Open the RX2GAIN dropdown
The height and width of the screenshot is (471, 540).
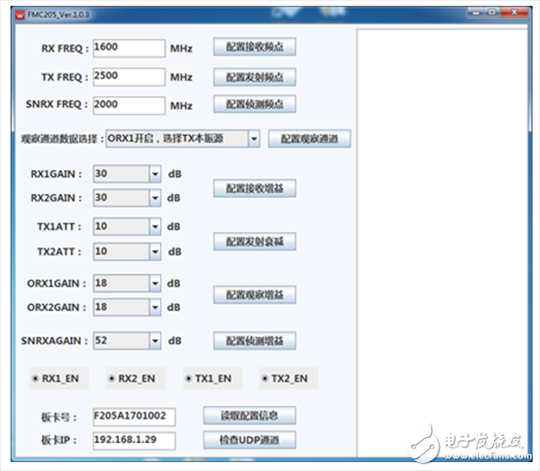[127, 198]
